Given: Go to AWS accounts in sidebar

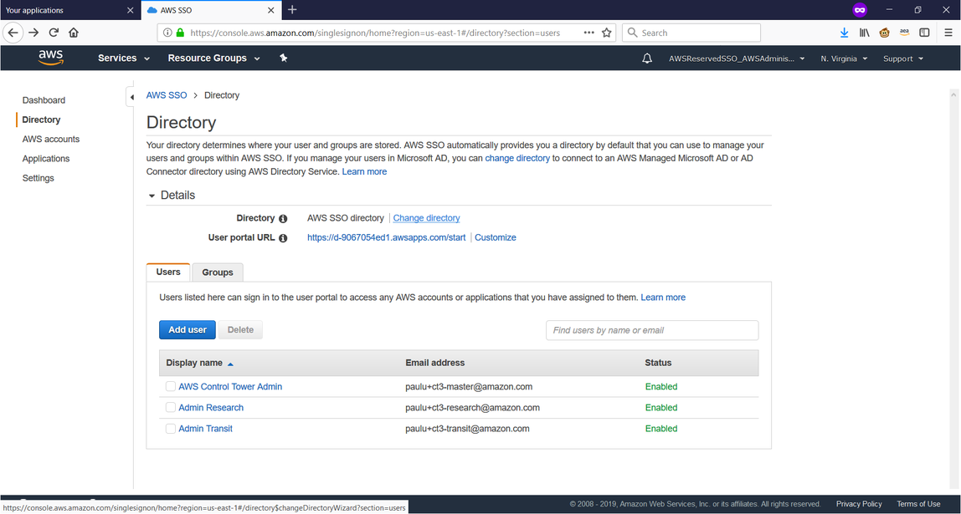Looking at the screenshot, I should click(51, 140).
